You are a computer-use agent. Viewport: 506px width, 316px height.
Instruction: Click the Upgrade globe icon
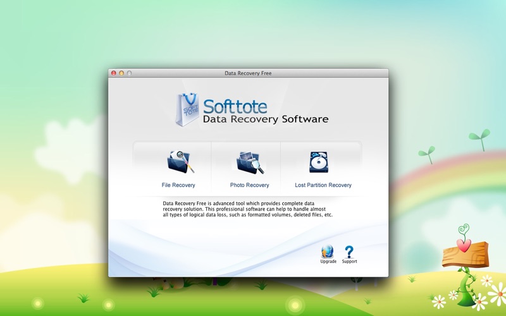click(328, 252)
